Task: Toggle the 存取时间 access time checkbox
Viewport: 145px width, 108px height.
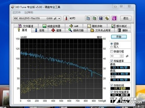Action: tap(112, 85)
